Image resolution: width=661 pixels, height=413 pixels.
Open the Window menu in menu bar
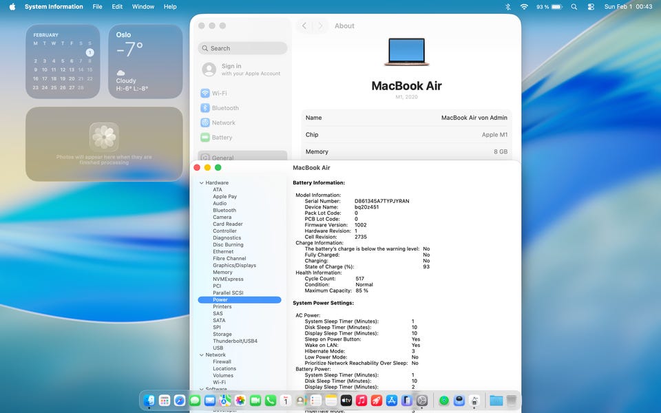click(143, 7)
